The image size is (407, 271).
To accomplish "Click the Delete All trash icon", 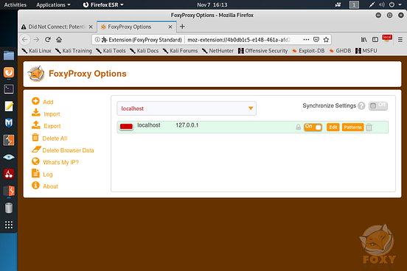I will coord(35,137).
